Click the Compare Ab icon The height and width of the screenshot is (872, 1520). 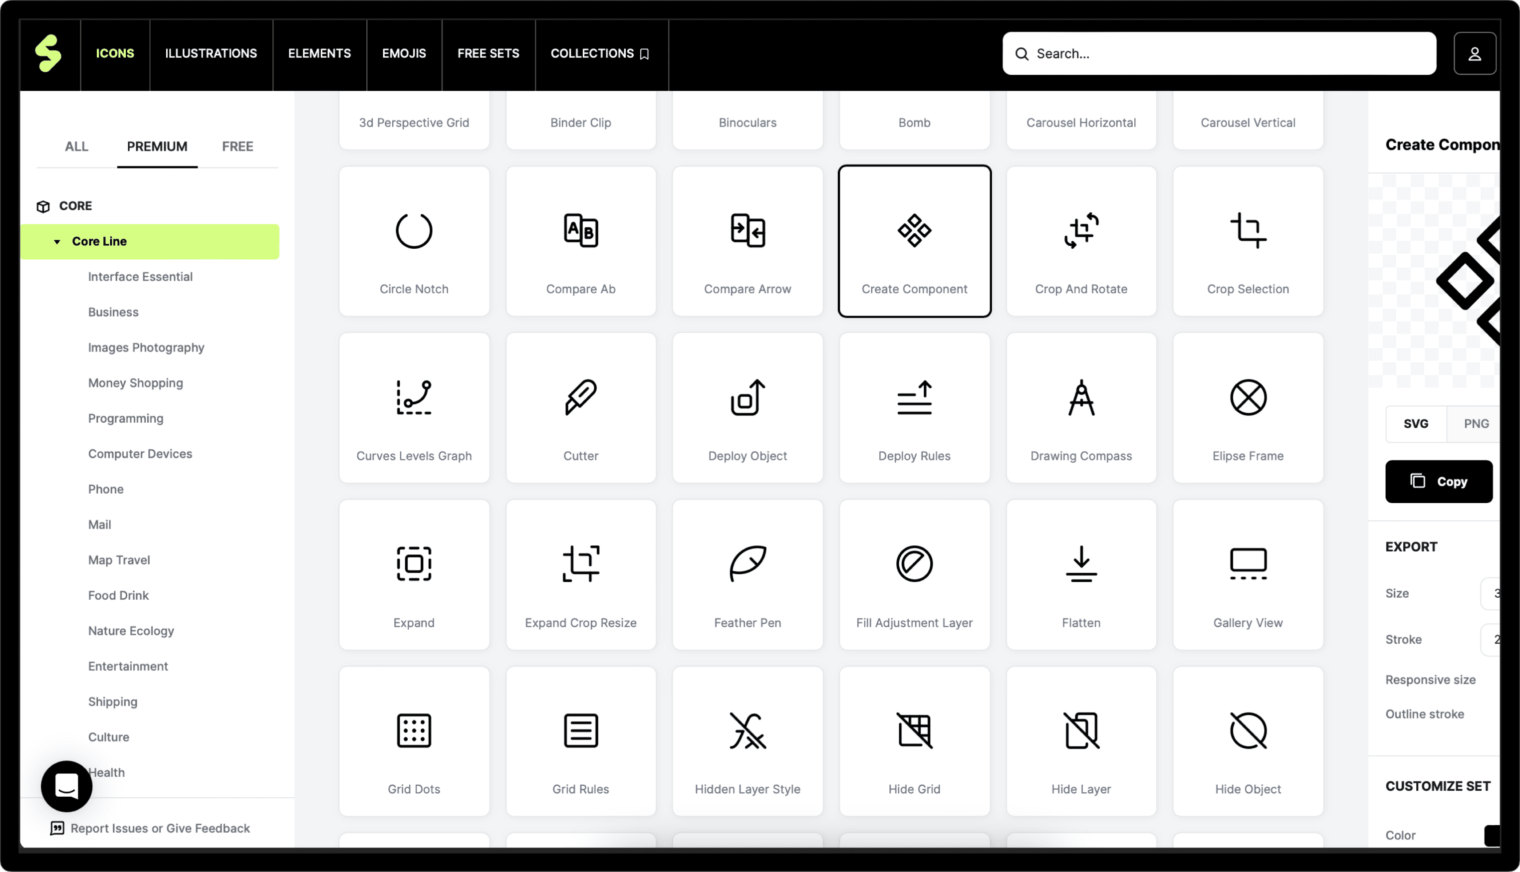click(580, 241)
